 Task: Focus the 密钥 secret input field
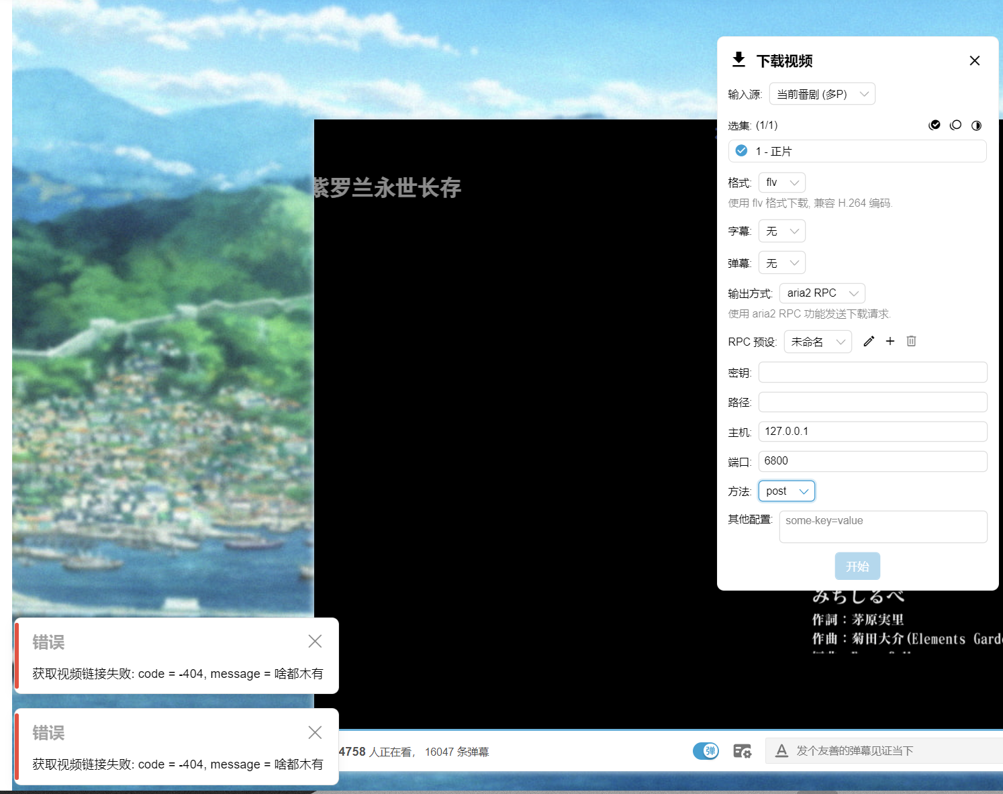pos(873,372)
